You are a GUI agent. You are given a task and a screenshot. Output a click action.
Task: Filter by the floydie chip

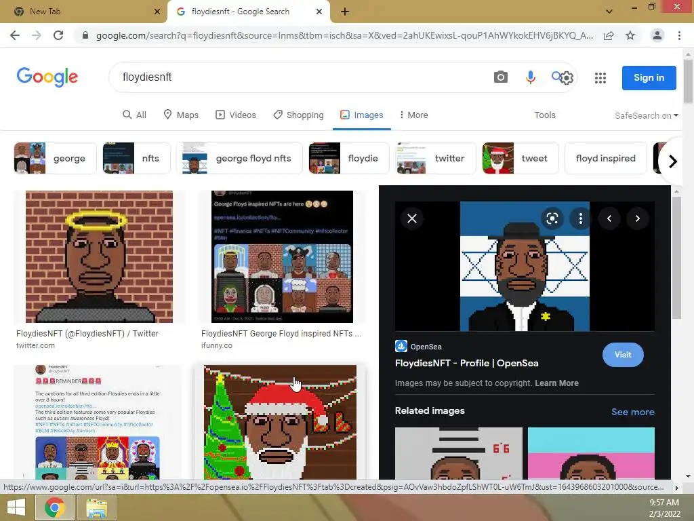coord(349,158)
